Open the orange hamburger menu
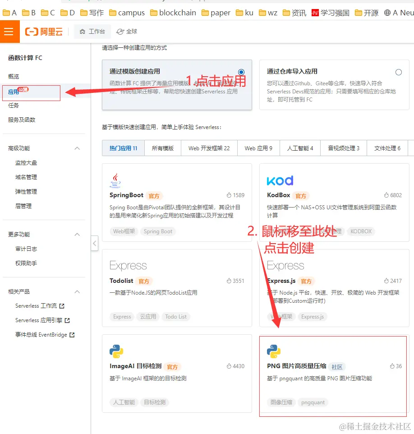This screenshot has width=414, height=434. coord(9,32)
